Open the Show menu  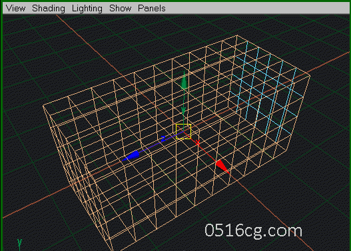pos(120,8)
